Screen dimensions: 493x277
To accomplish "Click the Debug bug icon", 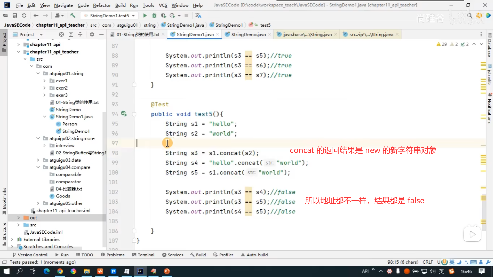I will click(154, 16).
